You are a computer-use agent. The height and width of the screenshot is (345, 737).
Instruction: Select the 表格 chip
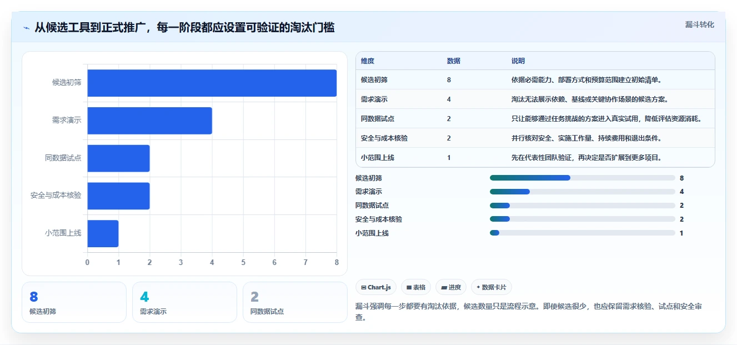coord(416,287)
